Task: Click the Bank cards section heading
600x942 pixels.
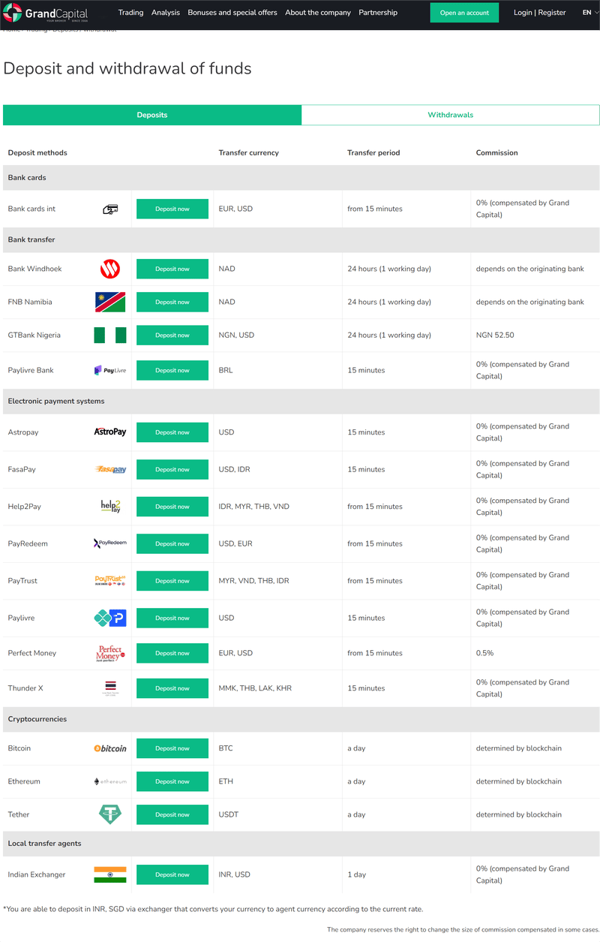Action: click(27, 178)
